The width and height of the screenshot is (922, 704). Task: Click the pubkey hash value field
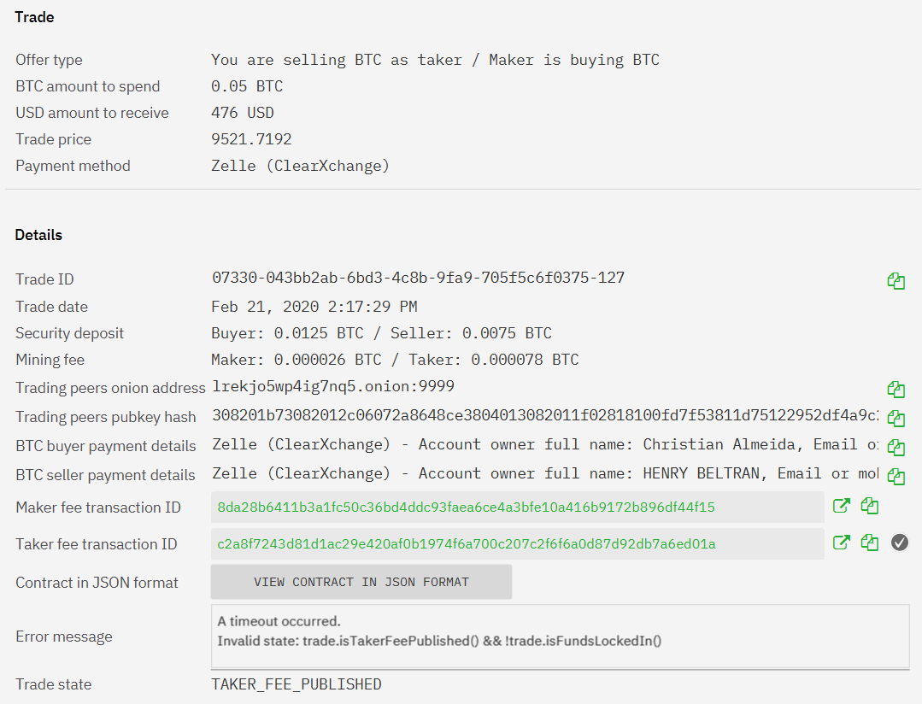(x=545, y=415)
